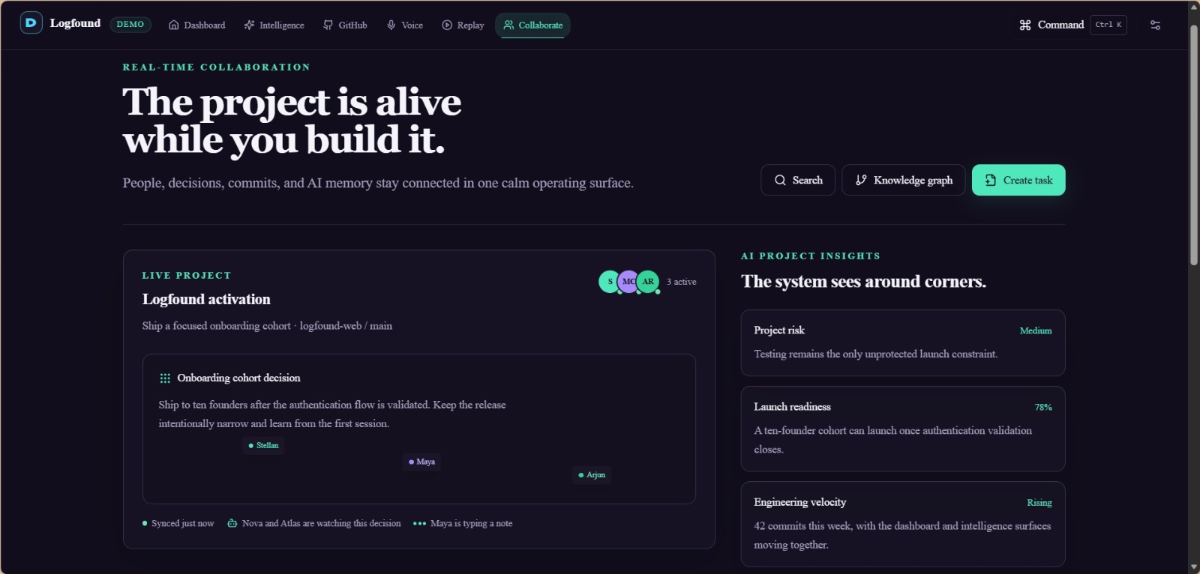The image size is (1200, 574).
Task: Click the Stellan cursor tag
Action: click(264, 446)
